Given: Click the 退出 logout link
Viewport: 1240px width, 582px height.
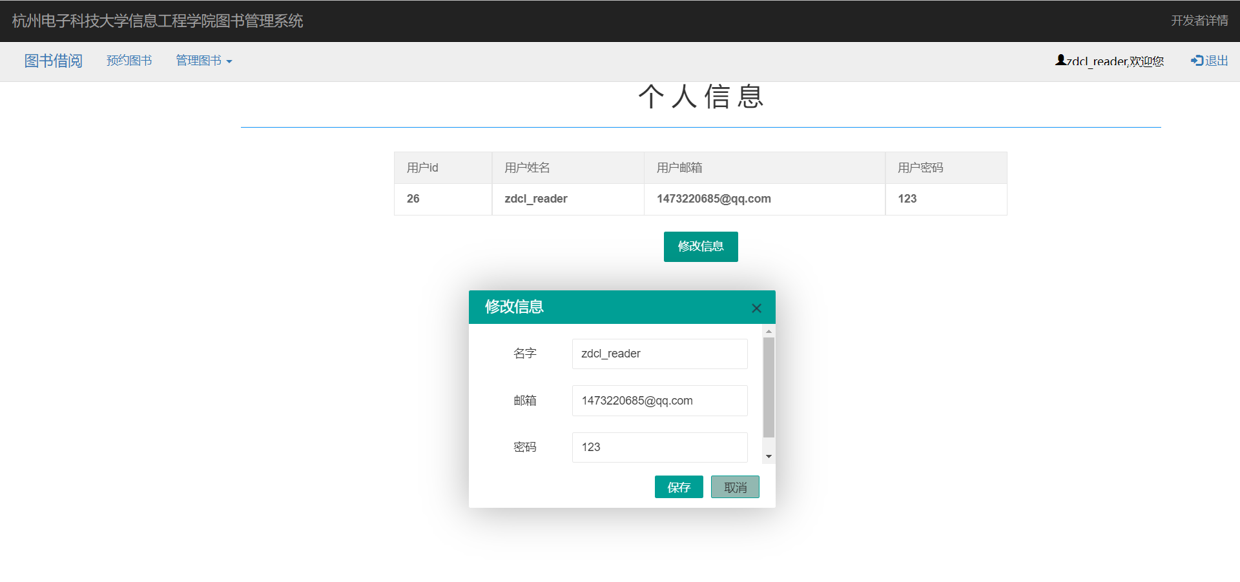Looking at the screenshot, I should (1210, 61).
